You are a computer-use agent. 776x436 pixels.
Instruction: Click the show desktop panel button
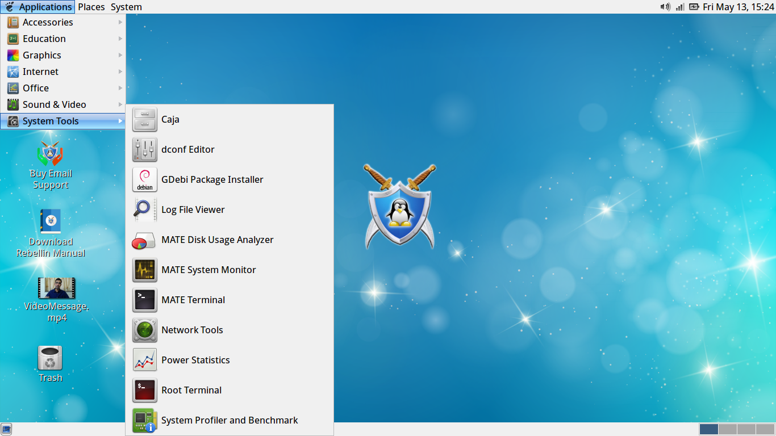[7, 429]
